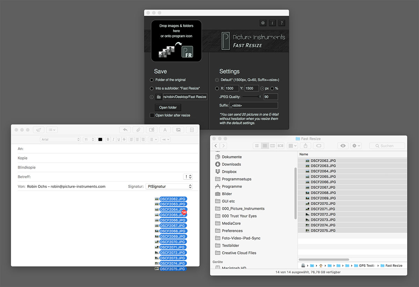The width and height of the screenshot is (419, 287).
Task: Switch Finder to column view
Action: tap(273, 146)
